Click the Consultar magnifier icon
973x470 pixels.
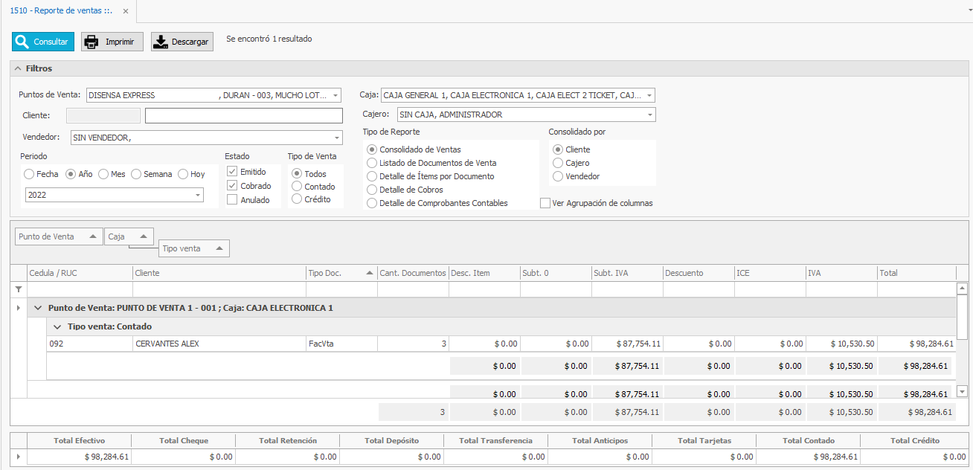(22, 42)
